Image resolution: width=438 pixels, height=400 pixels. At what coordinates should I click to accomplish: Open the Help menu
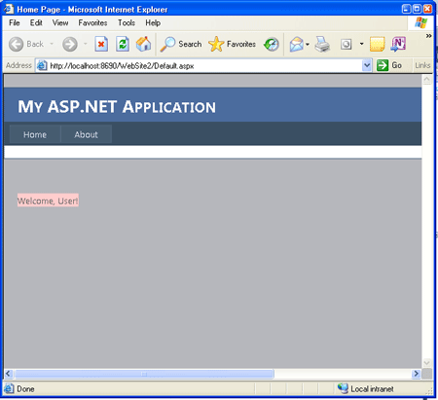(x=153, y=23)
